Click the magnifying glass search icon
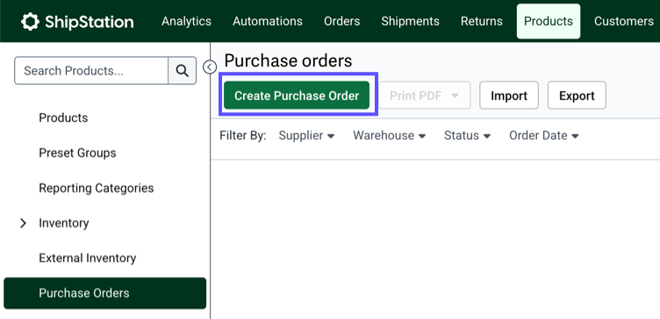This screenshot has height=319, width=660. (x=183, y=71)
